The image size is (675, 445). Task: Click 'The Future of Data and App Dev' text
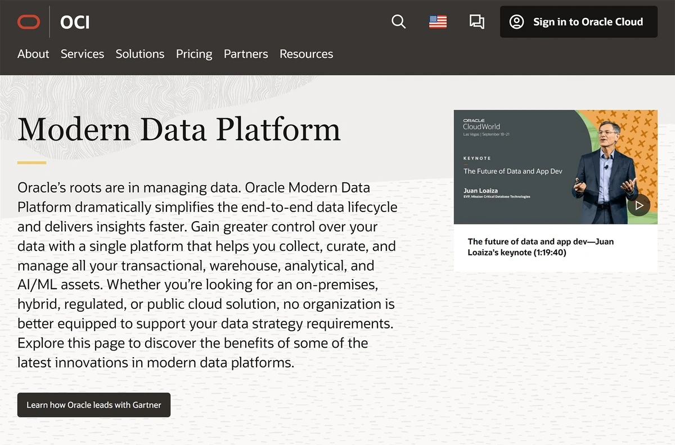click(x=513, y=171)
